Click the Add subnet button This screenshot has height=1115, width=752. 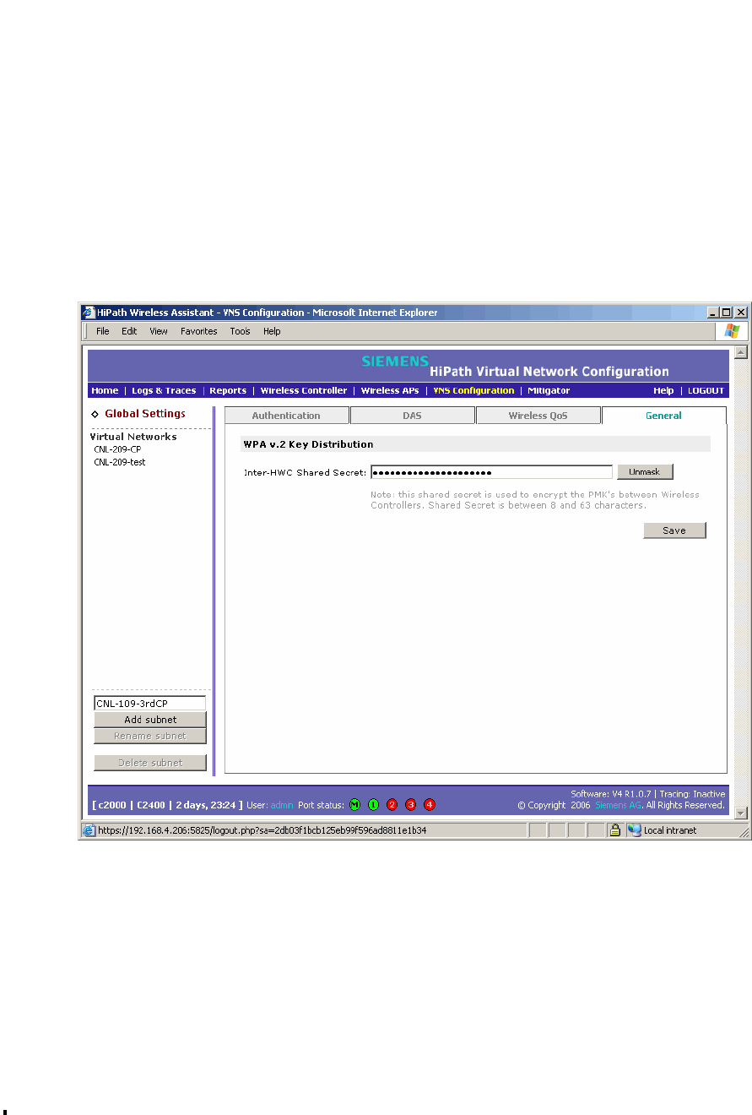click(150, 720)
